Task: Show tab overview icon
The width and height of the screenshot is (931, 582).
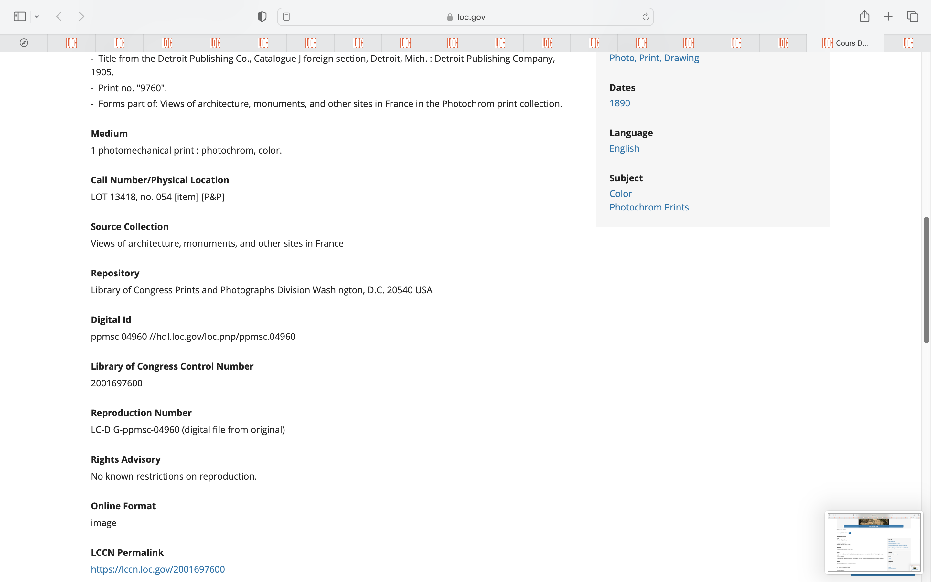Action: coord(913,16)
